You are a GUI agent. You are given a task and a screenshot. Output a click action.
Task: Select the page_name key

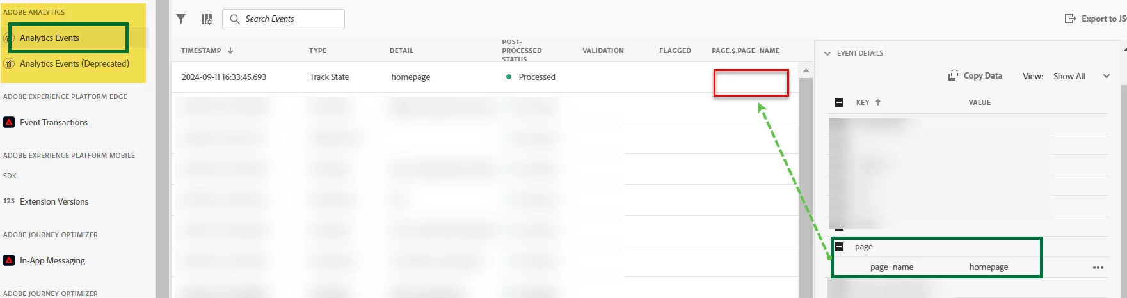(x=891, y=267)
